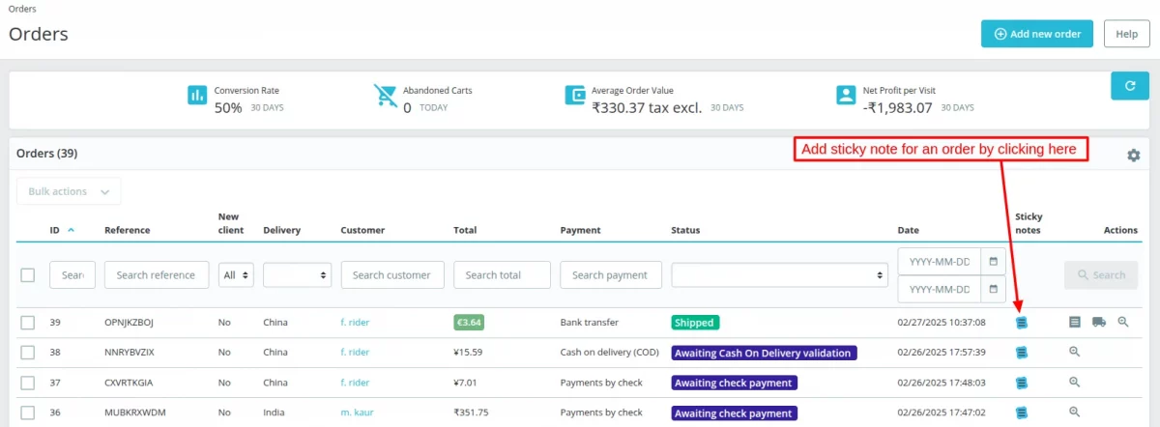Click the invoice document icon for order 39

pyautogui.click(x=1075, y=322)
